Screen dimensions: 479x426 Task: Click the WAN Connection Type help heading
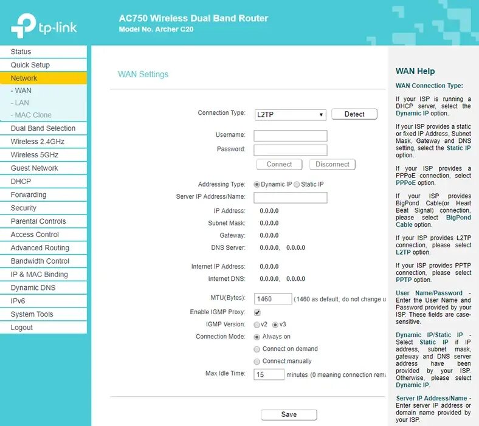pos(429,86)
